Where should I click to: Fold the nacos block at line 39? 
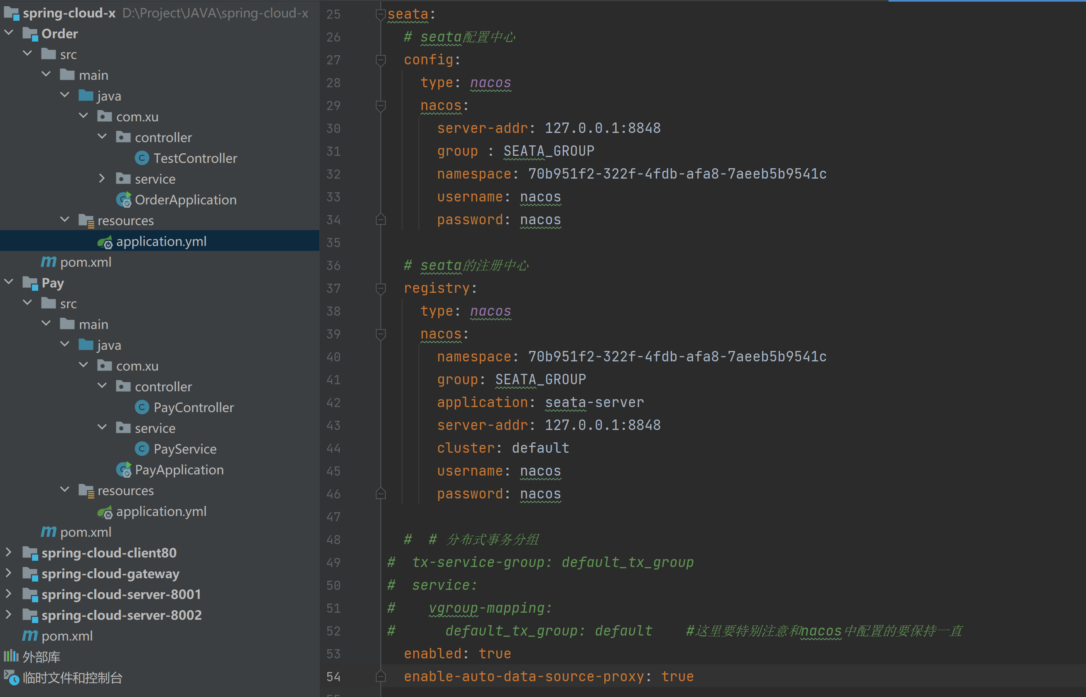tap(380, 334)
